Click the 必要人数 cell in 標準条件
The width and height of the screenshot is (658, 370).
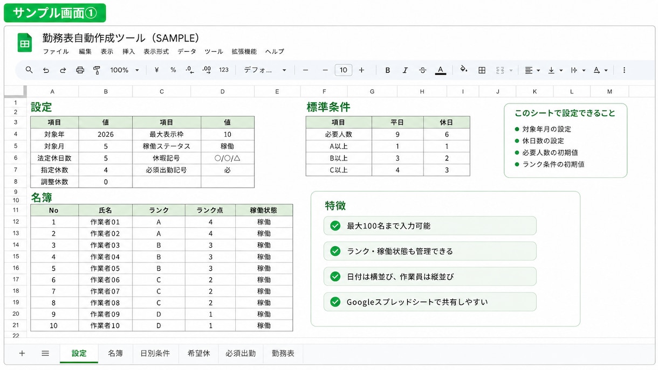click(x=339, y=134)
